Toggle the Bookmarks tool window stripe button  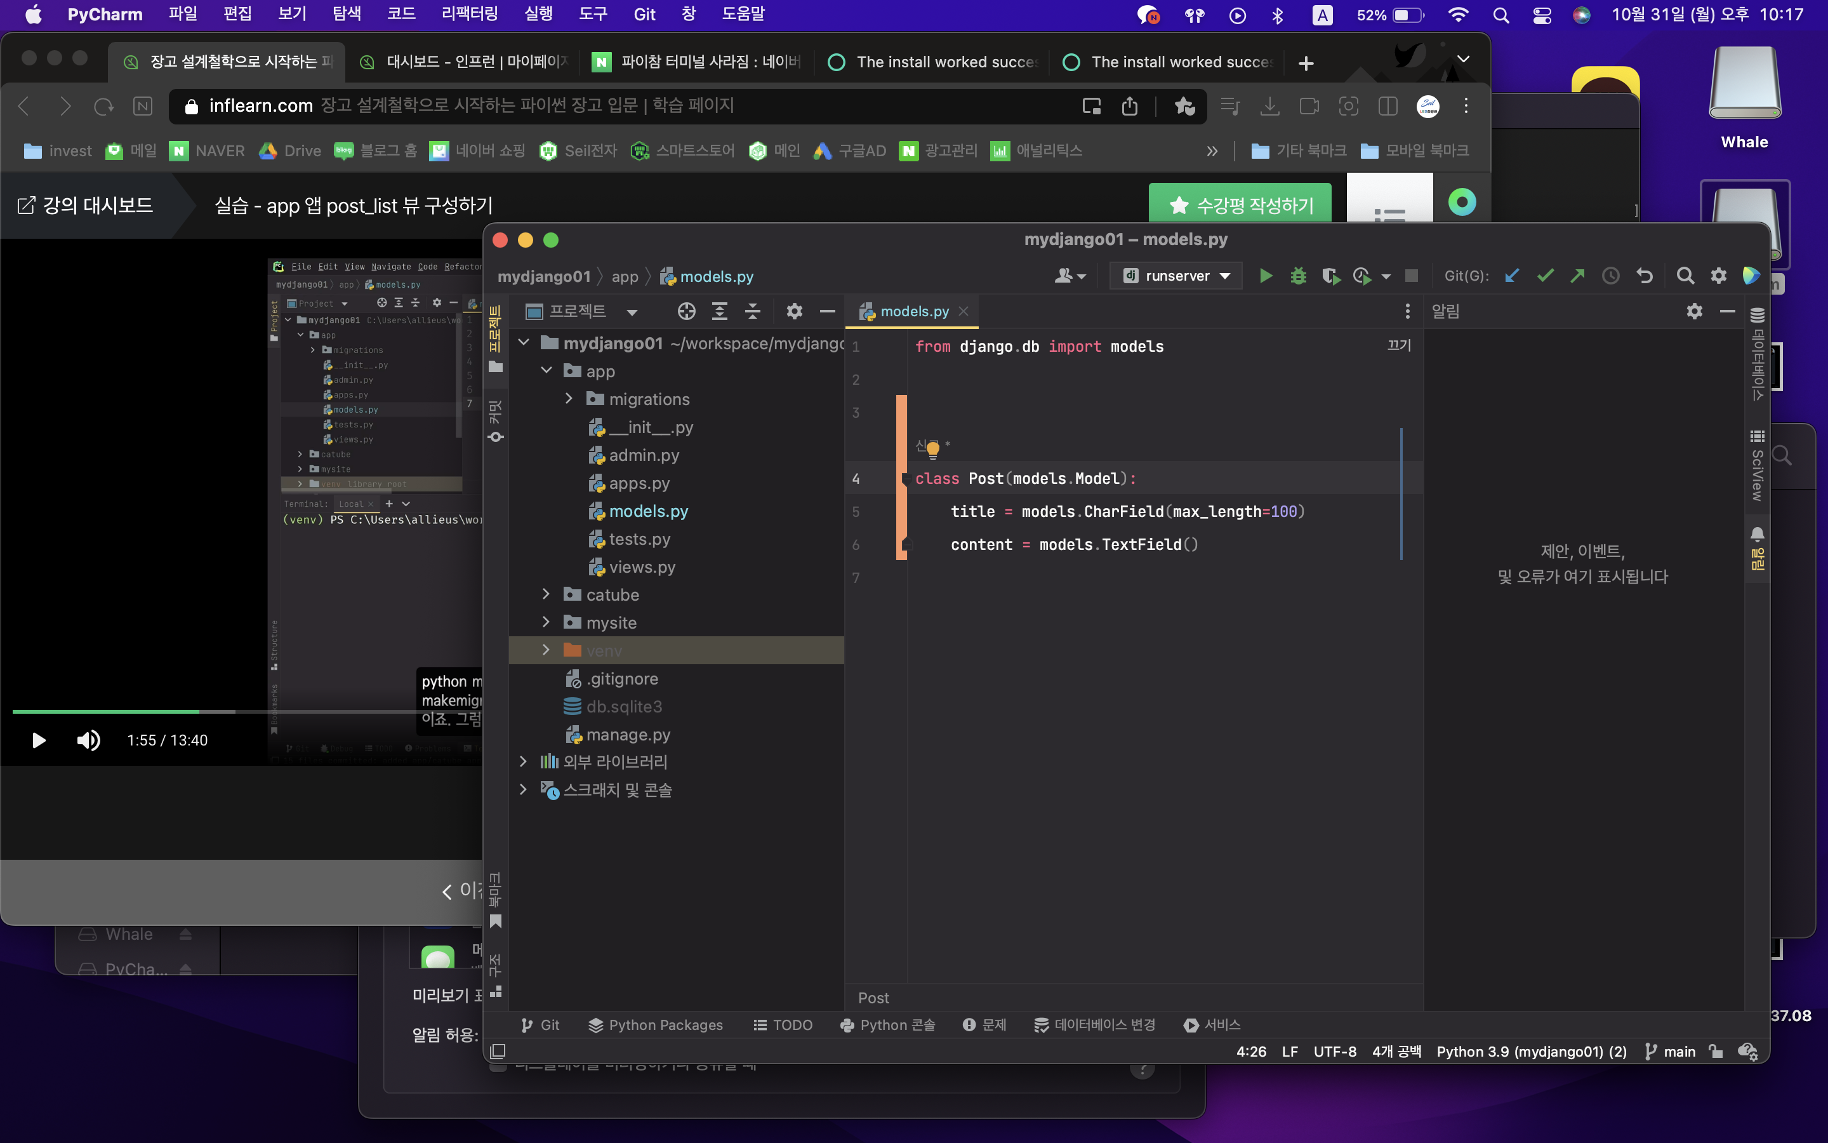pos(496,900)
